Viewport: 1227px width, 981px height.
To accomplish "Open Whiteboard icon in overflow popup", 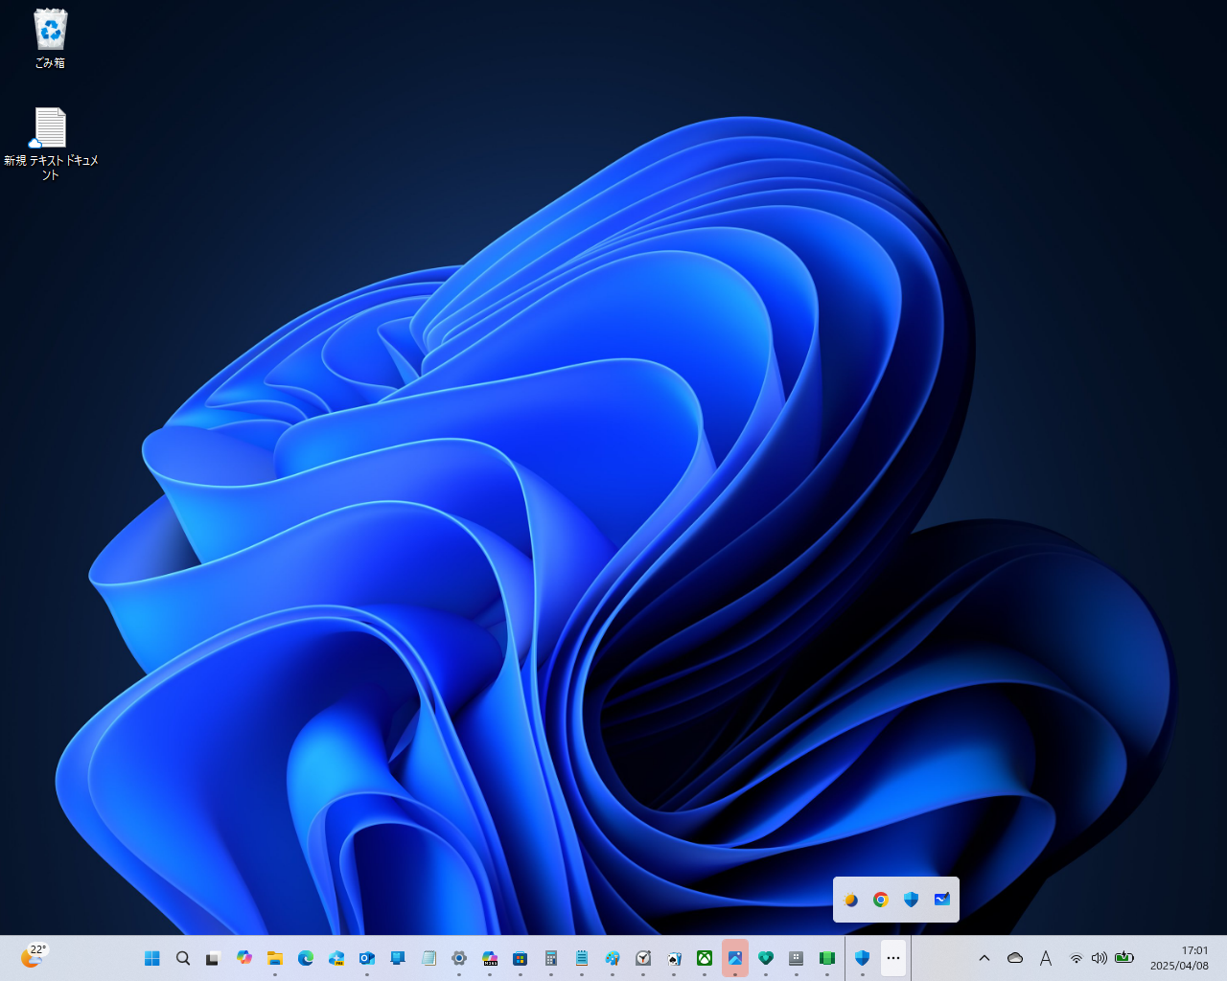I will tap(942, 900).
